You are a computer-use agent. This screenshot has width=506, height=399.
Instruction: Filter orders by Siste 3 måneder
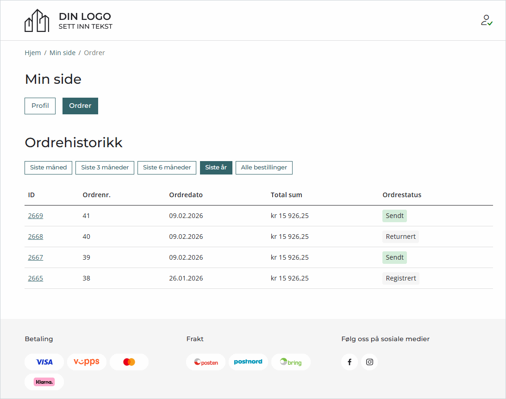coord(105,168)
